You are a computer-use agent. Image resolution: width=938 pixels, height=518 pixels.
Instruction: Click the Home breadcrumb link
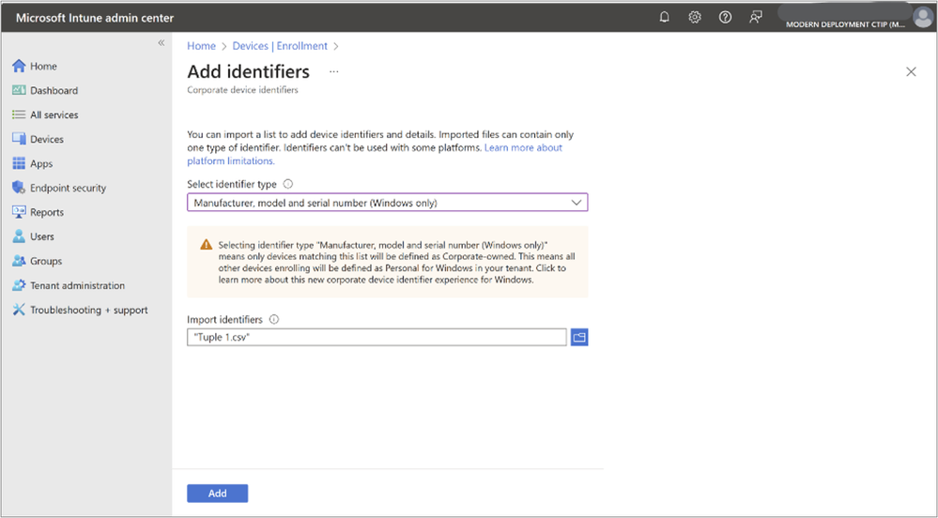[201, 46]
